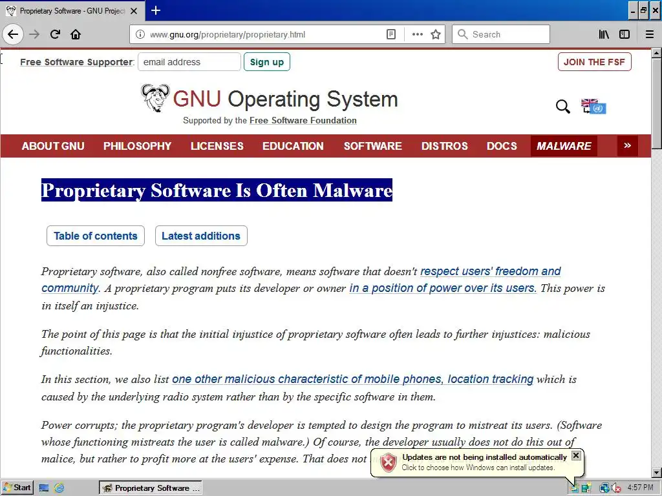662x496 pixels.
Task: Open the LICENSES menu item
Action: pos(217,146)
